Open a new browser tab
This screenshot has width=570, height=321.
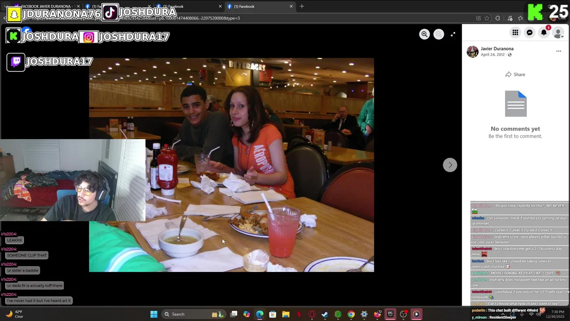tap(302, 6)
